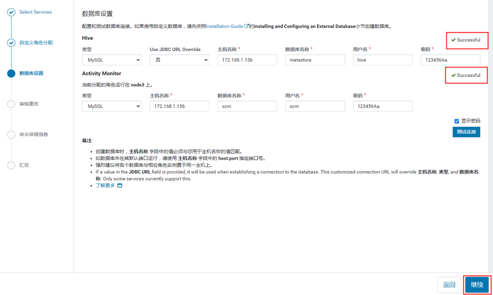Select the 汇总 step label
The width and height of the screenshot is (493, 295).
(24, 165)
